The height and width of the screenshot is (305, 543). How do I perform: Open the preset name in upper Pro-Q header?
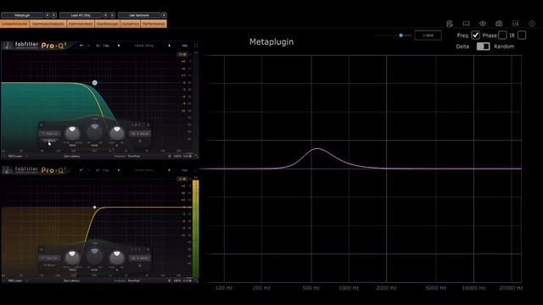click(x=143, y=46)
